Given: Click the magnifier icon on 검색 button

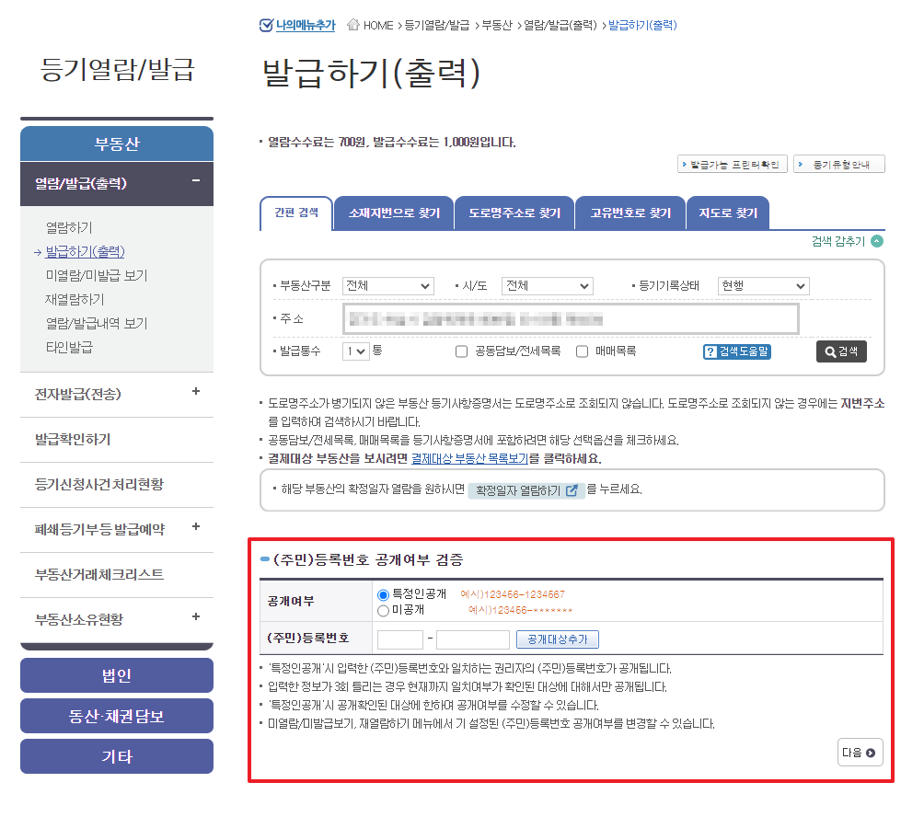Looking at the screenshot, I should click(830, 351).
